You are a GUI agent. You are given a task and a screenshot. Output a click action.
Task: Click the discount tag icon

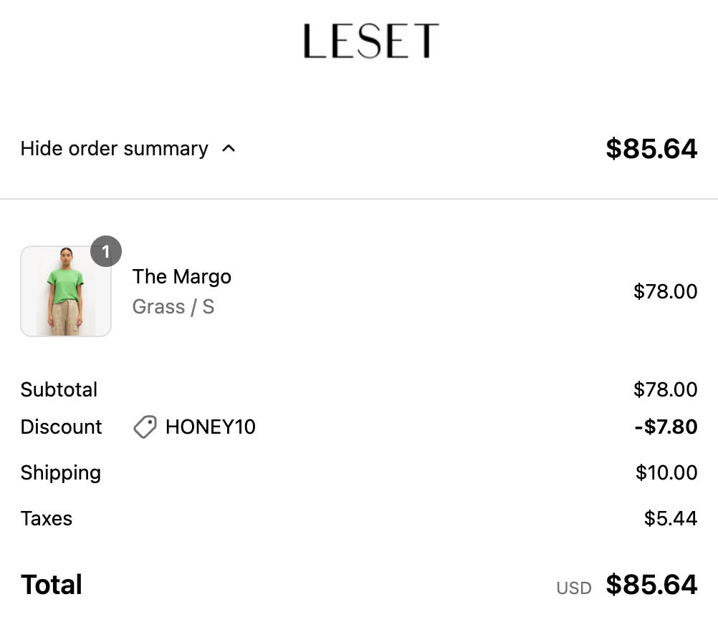click(145, 427)
